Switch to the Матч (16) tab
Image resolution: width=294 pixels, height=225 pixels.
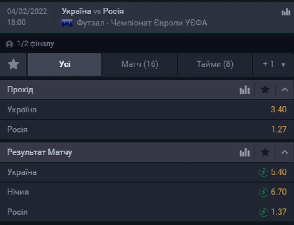139,64
